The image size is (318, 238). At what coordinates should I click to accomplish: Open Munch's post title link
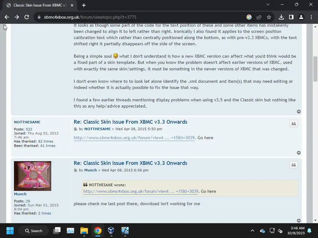coord(130,163)
